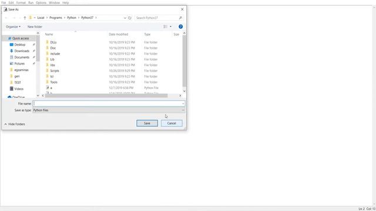Screen dimensions: 376x211
Task: Select the Scripts folder
Action: (x=55, y=71)
